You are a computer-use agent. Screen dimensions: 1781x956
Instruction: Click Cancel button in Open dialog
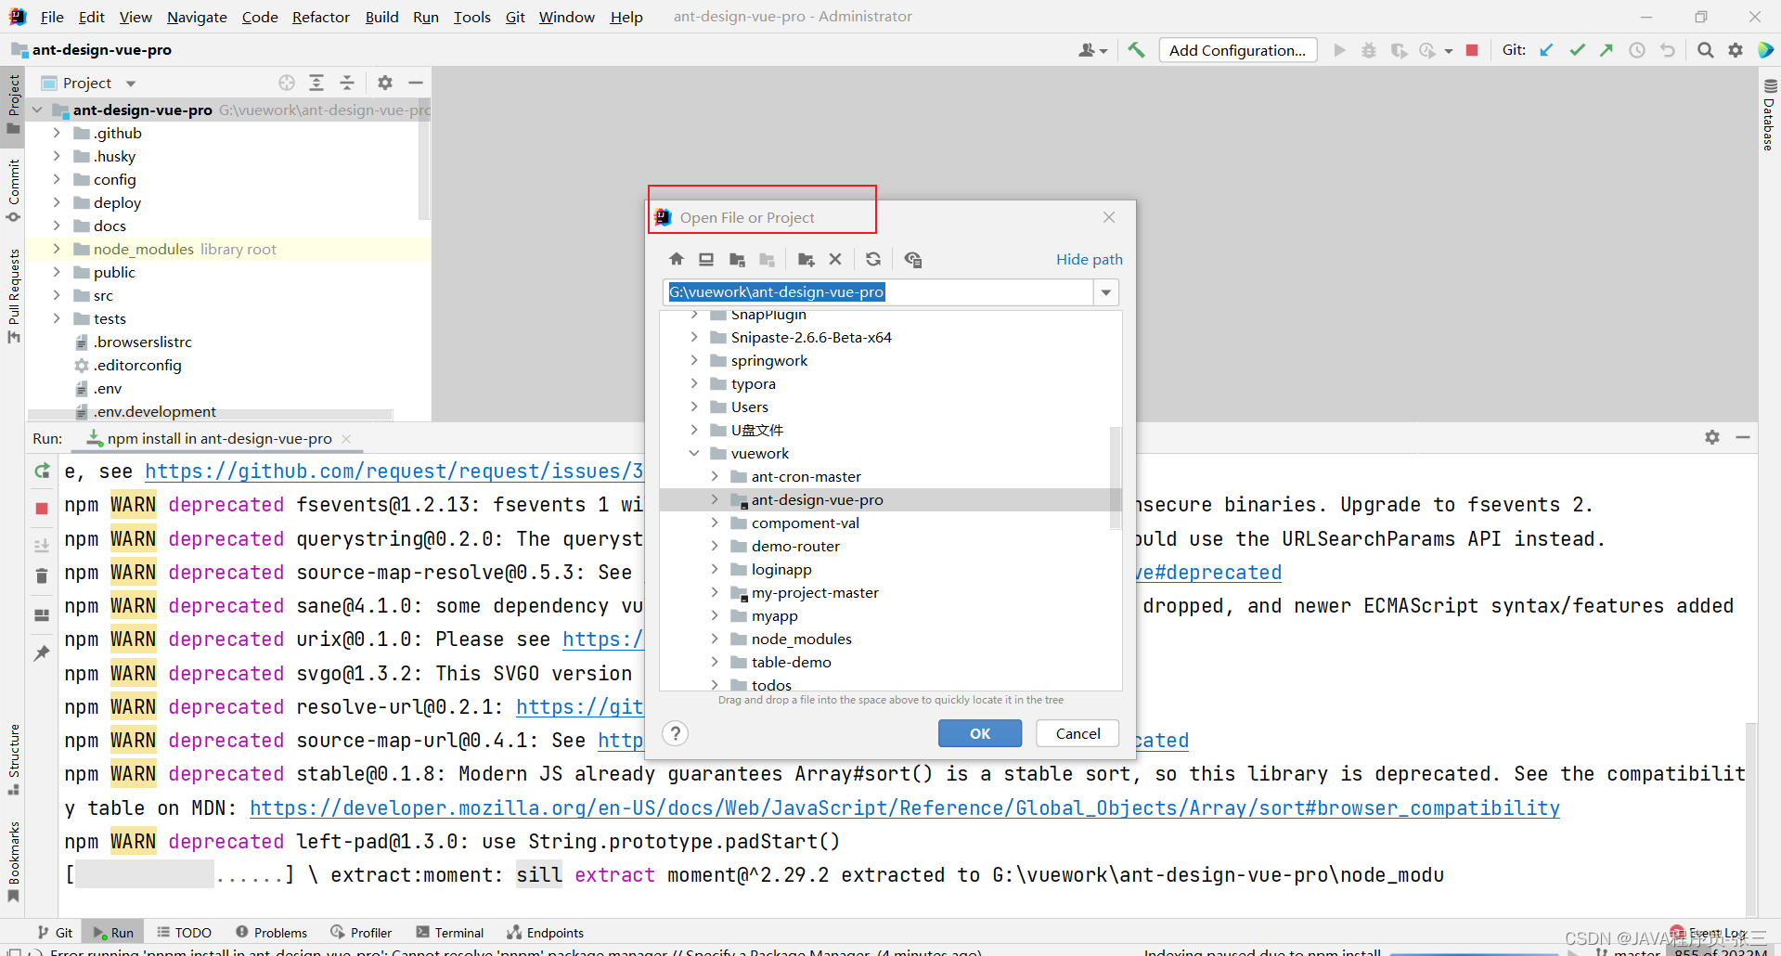1078,733
